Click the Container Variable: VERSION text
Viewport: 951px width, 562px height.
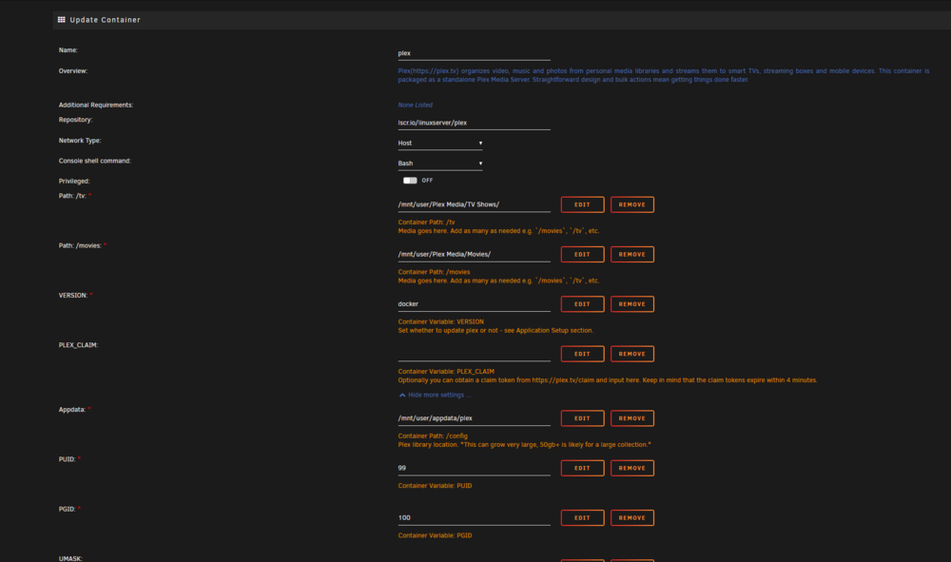pos(441,321)
